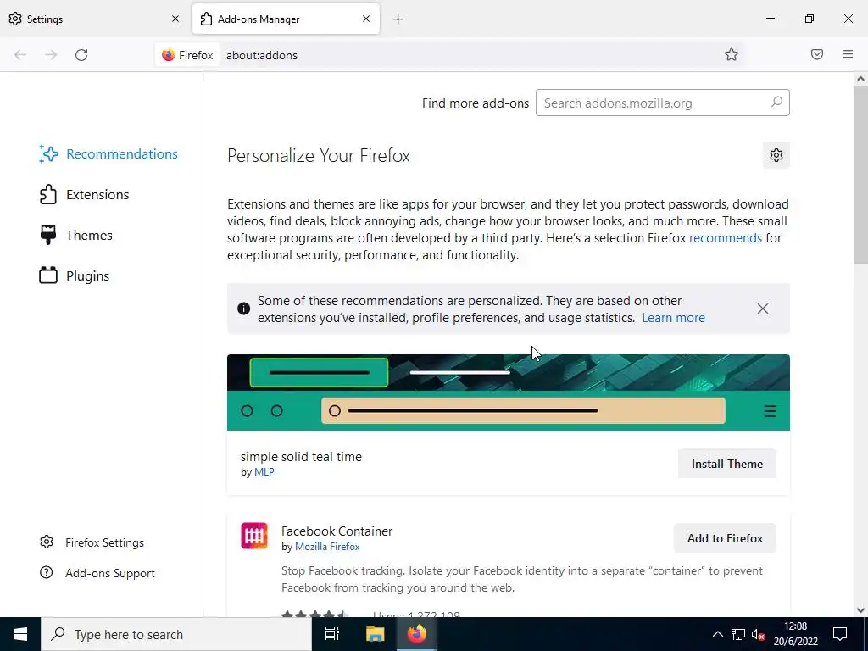Click the 'simple solid teal time' theme name
The height and width of the screenshot is (651, 868).
301,457
